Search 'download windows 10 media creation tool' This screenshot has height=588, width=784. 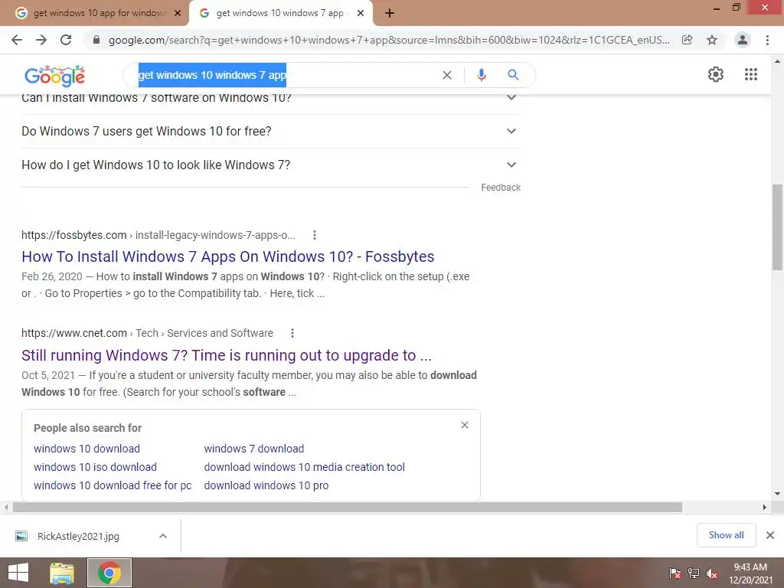(304, 467)
